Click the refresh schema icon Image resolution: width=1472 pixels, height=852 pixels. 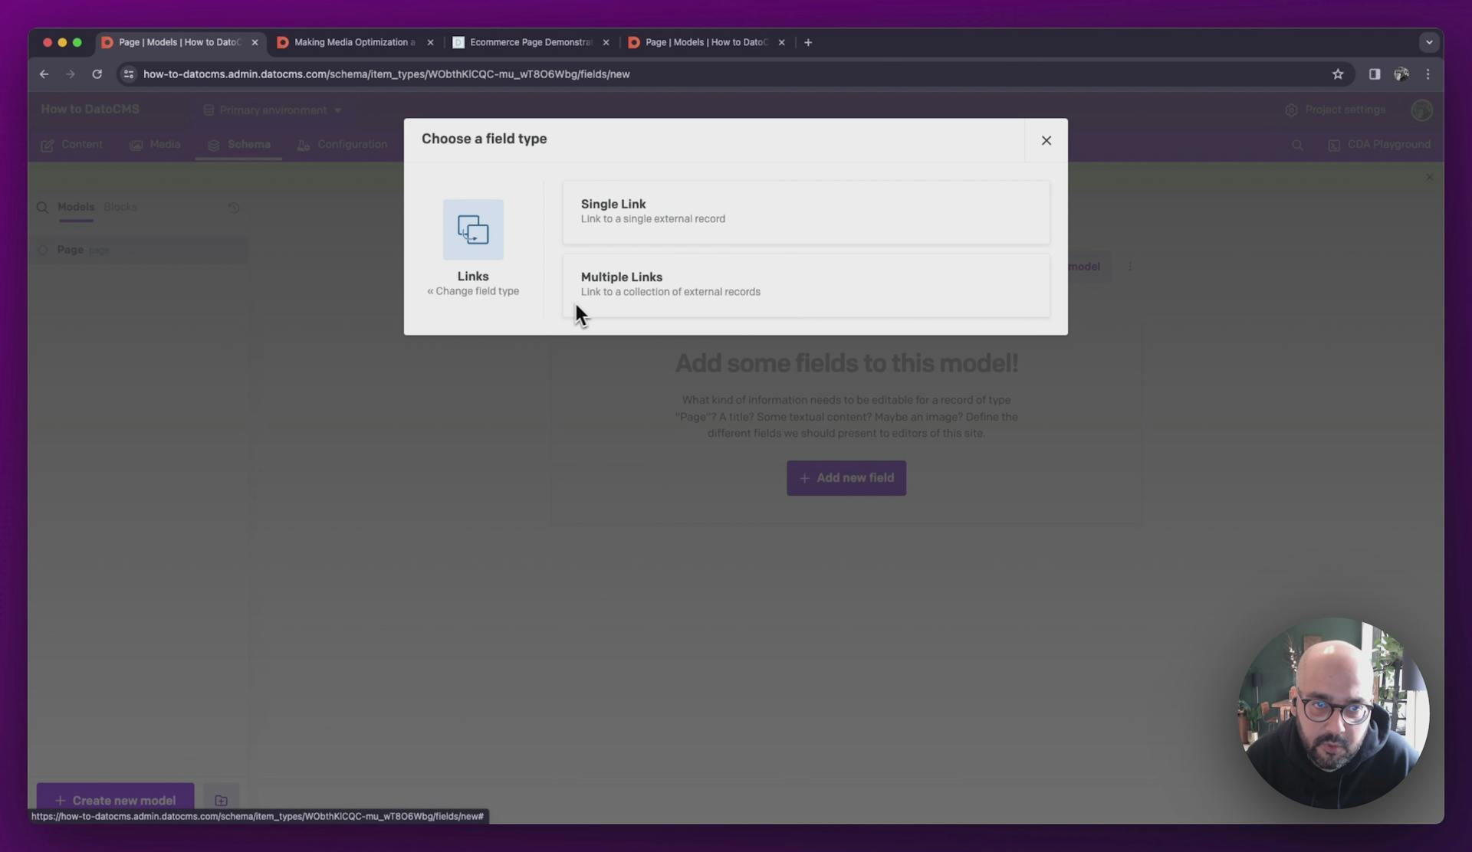[232, 207]
